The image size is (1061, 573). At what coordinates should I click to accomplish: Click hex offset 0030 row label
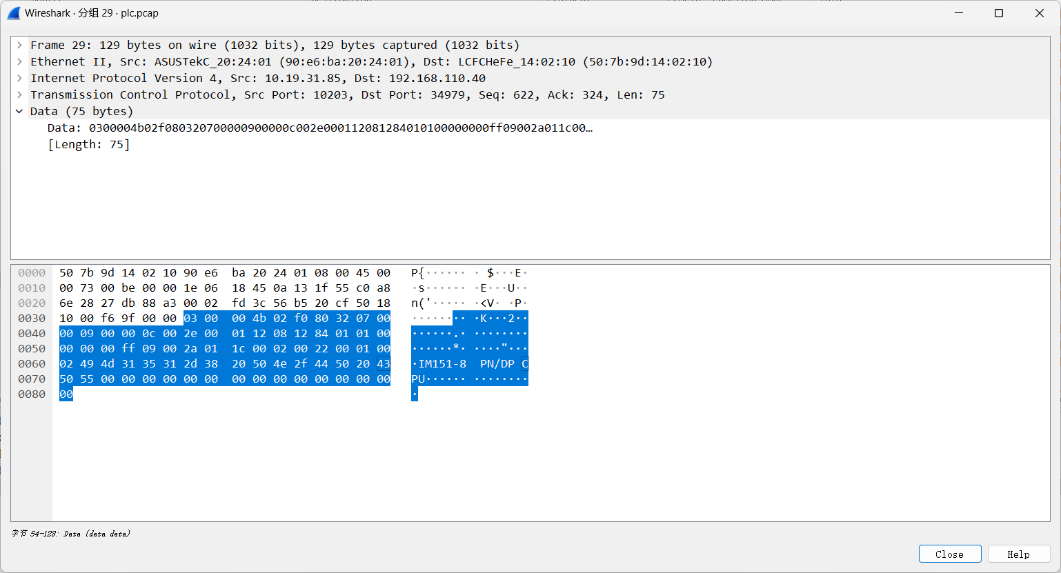(32, 319)
